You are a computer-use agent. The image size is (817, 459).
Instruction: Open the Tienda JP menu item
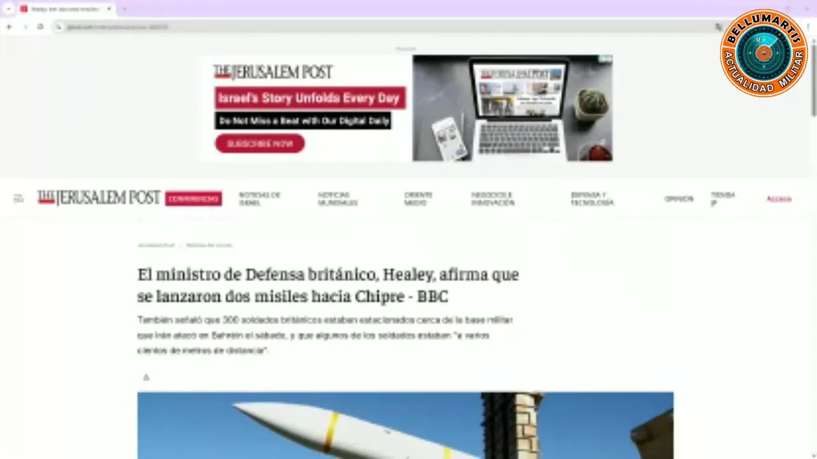(x=723, y=199)
